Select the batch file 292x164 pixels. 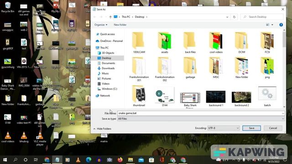pos(267,97)
